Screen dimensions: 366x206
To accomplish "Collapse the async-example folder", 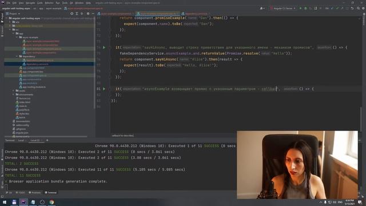I will [x=17, y=37].
